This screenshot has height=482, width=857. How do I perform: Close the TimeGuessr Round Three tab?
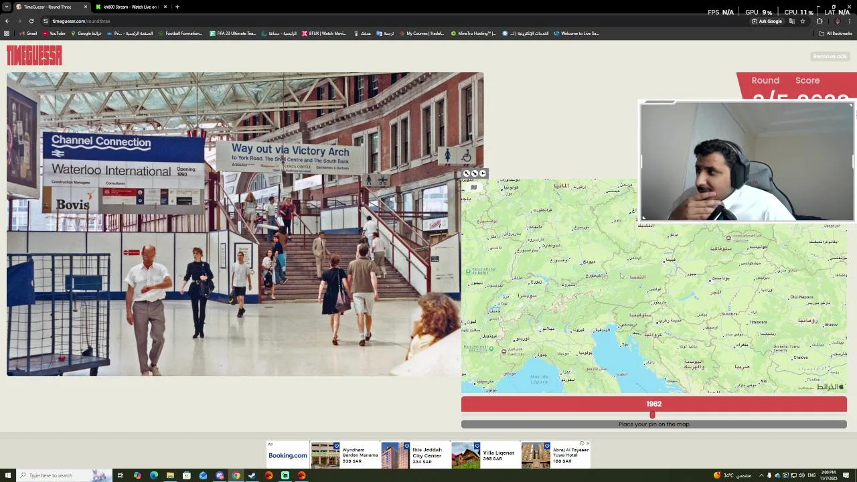point(85,7)
